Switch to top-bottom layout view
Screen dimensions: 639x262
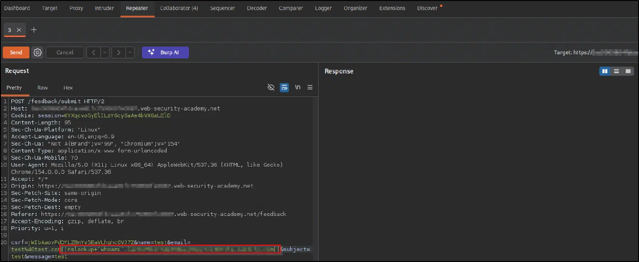coord(617,71)
